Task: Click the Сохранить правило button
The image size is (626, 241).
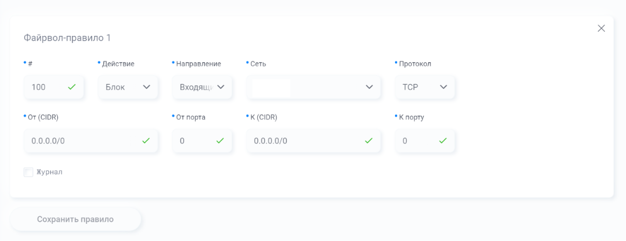Action: pos(76,220)
